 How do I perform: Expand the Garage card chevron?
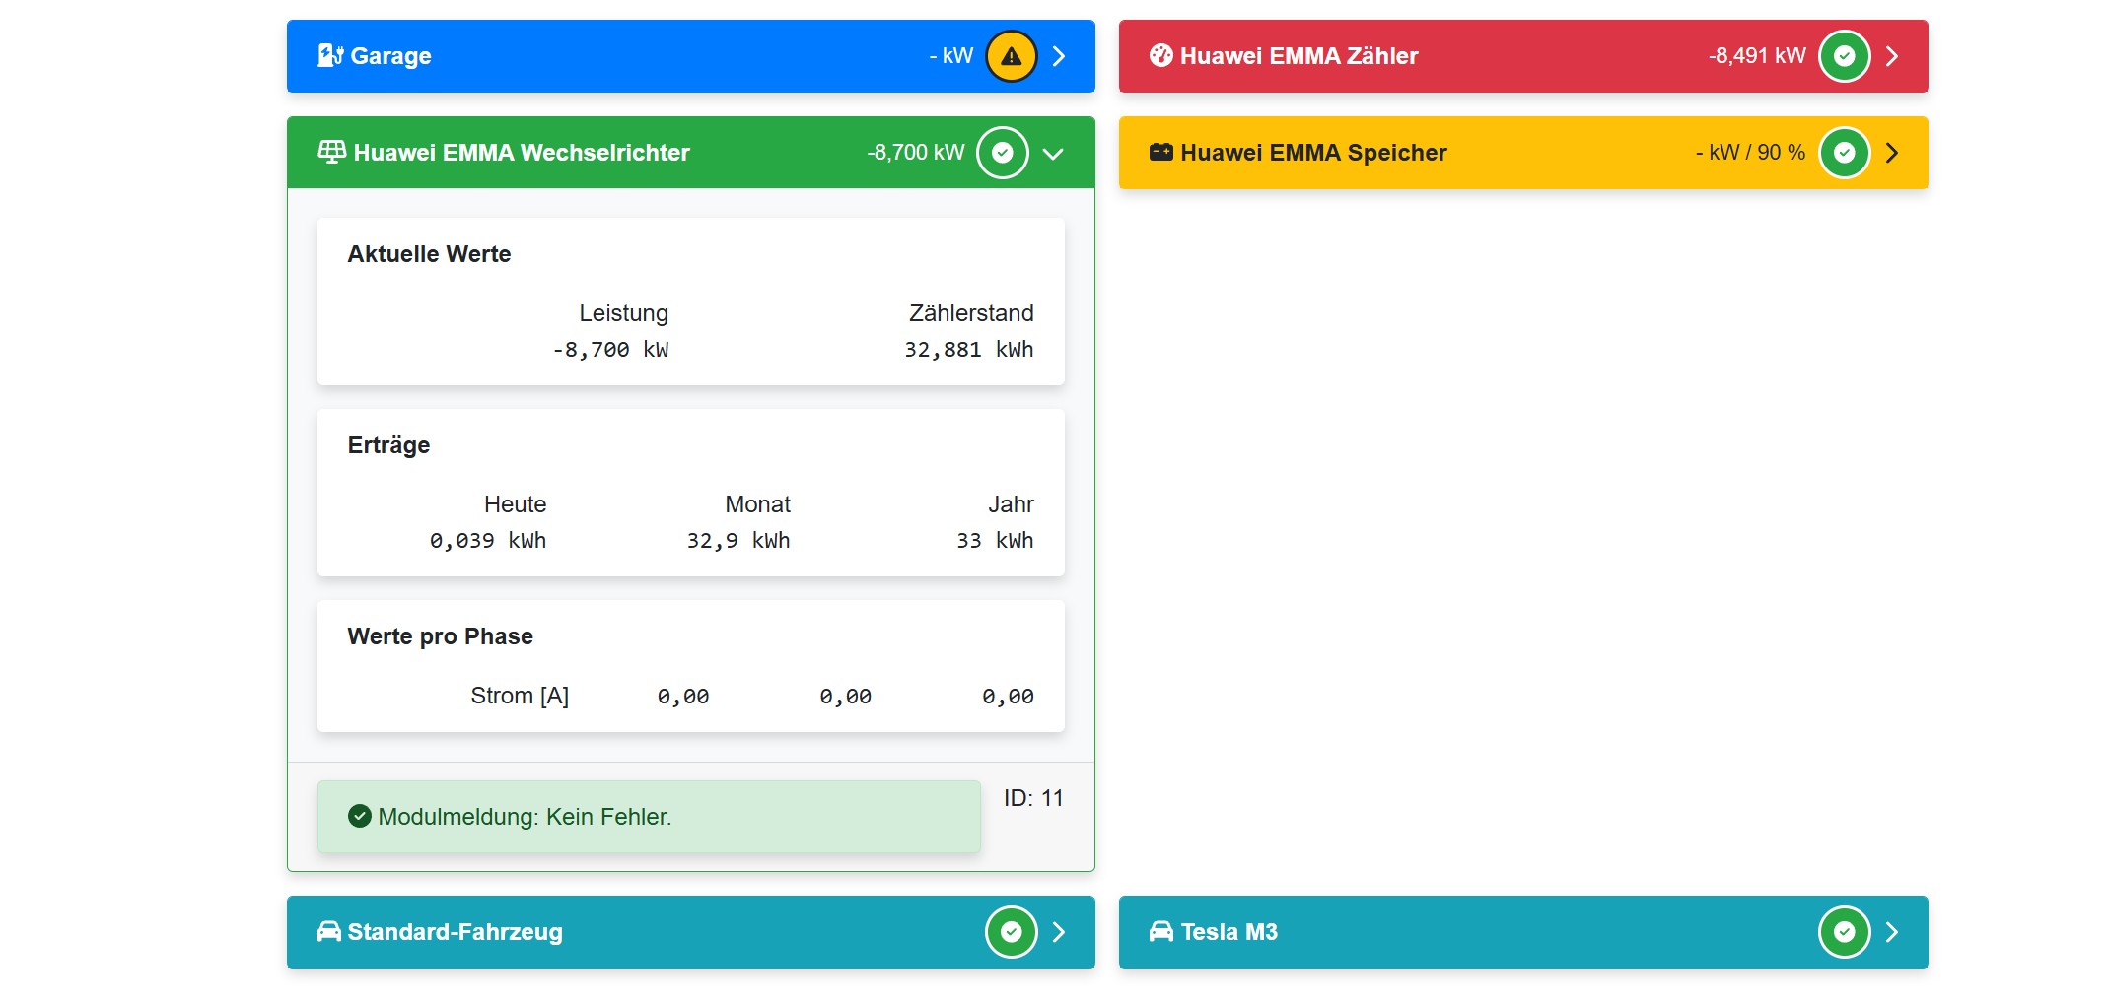(1059, 56)
